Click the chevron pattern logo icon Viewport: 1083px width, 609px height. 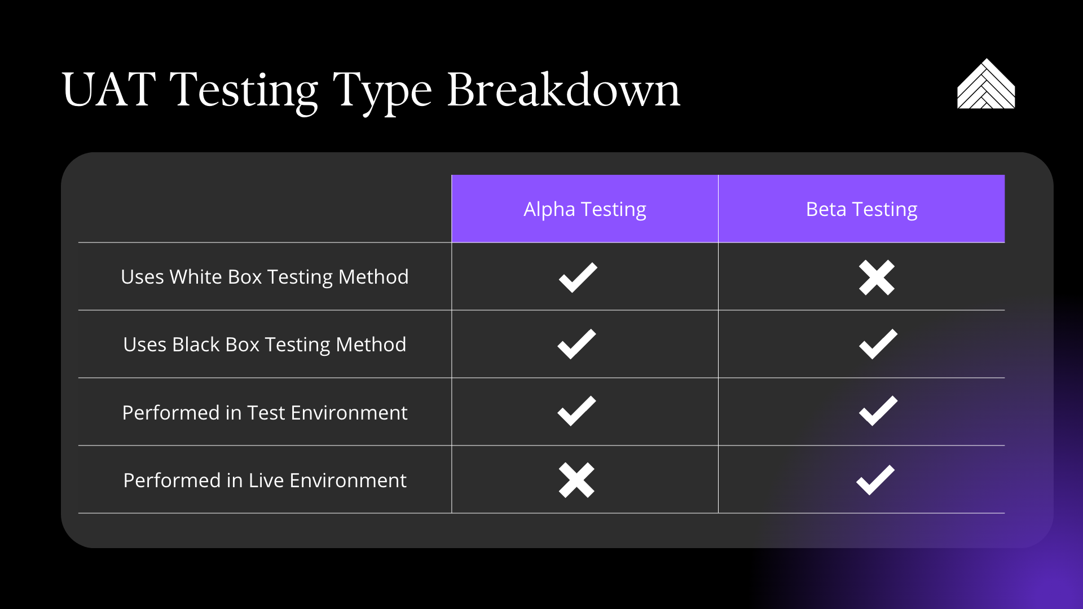click(986, 83)
